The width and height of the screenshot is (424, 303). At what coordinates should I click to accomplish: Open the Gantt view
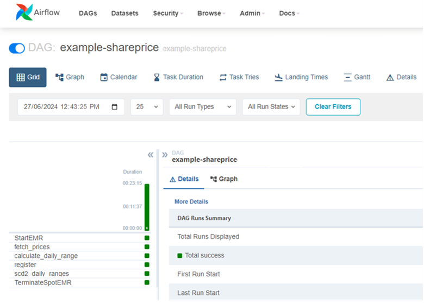click(x=357, y=77)
